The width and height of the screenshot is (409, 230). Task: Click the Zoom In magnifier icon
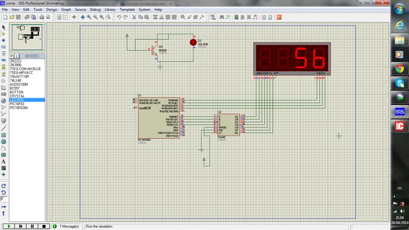[x=89, y=17]
